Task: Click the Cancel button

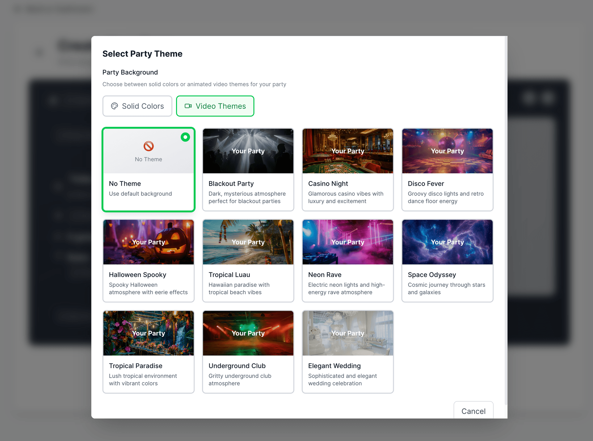Action: click(473, 411)
